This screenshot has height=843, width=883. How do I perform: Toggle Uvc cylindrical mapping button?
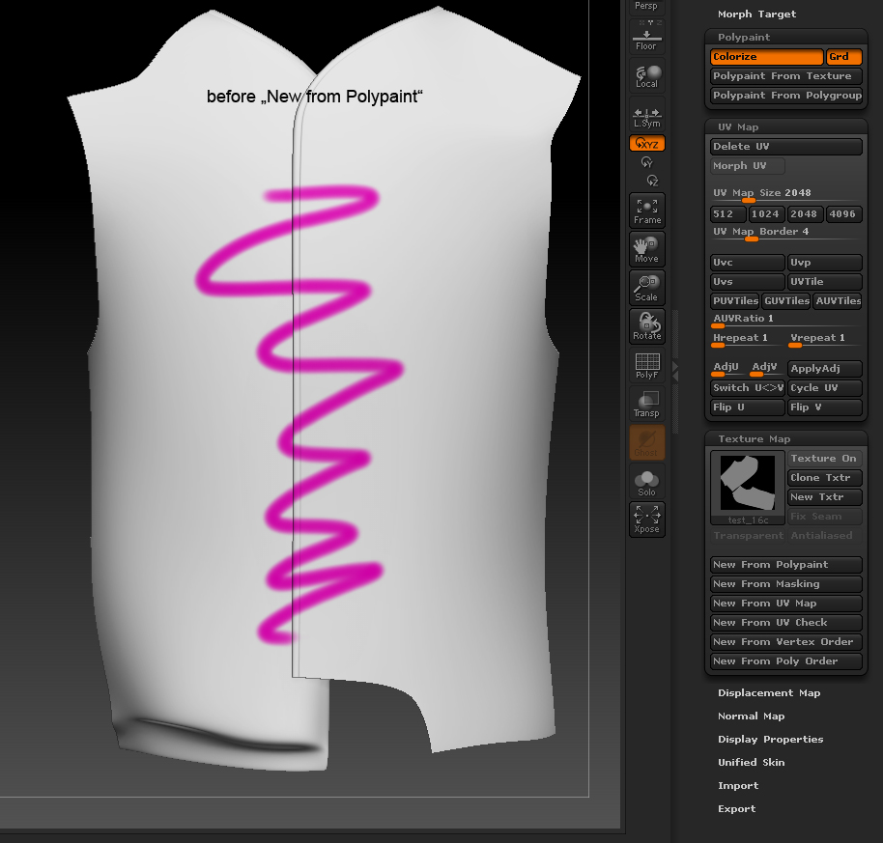[x=748, y=263]
